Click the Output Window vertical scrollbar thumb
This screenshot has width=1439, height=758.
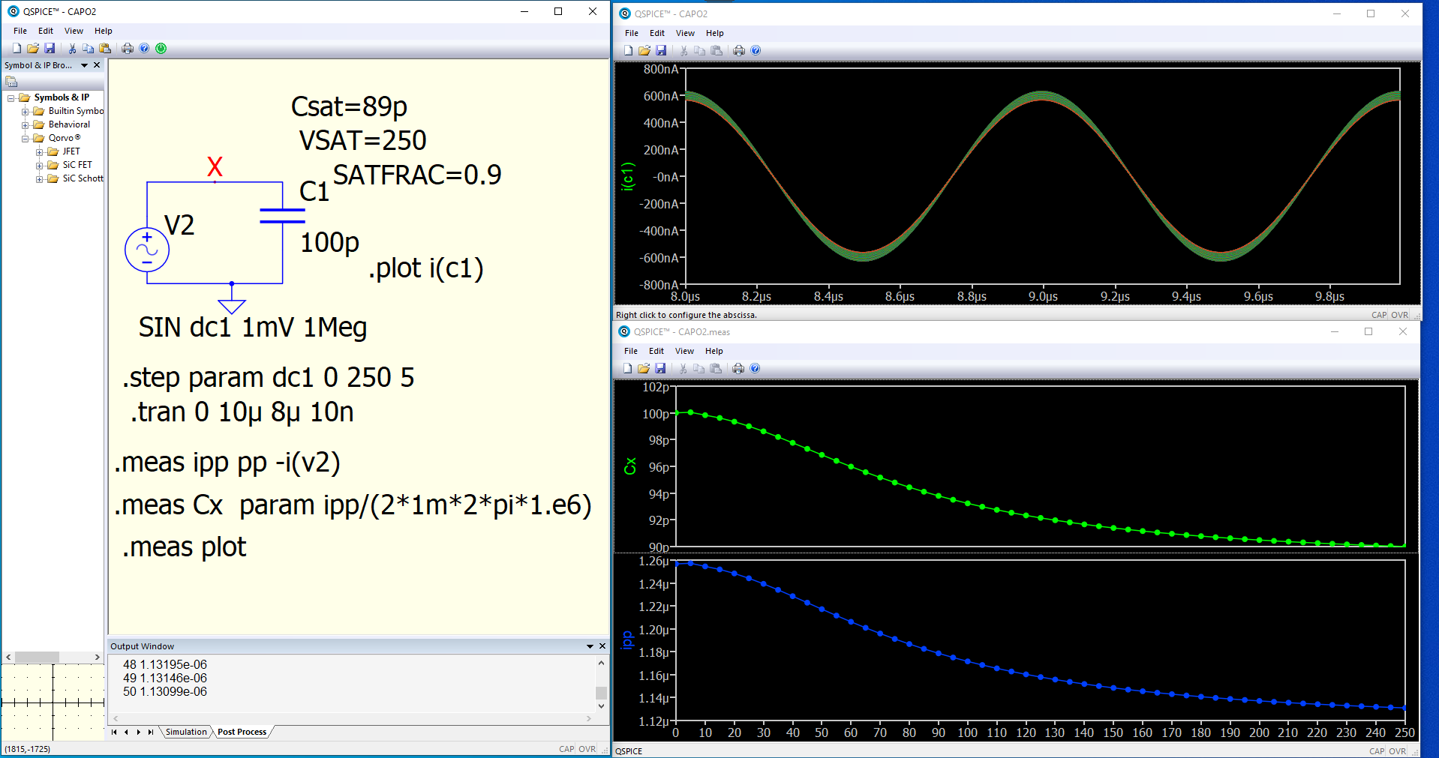click(x=601, y=693)
